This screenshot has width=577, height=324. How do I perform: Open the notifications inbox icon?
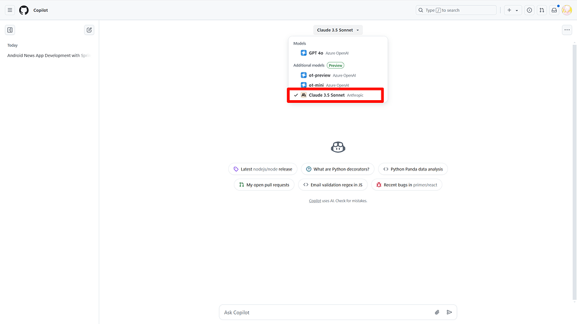coord(554,10)
